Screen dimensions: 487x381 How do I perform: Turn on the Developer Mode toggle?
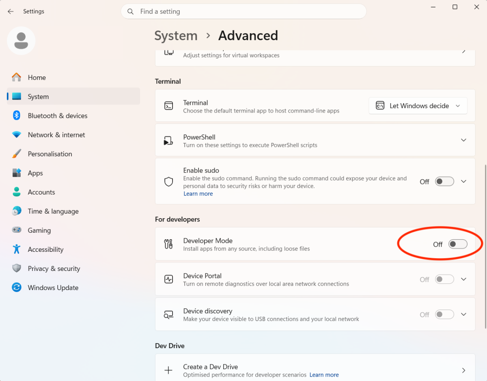[x=458, y=244]
